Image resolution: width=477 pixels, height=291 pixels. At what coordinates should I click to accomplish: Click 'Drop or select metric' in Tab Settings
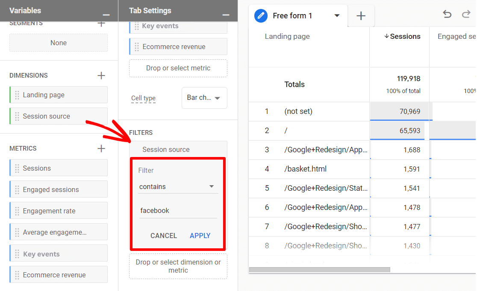pyautogui.click(x=178, y=68)
